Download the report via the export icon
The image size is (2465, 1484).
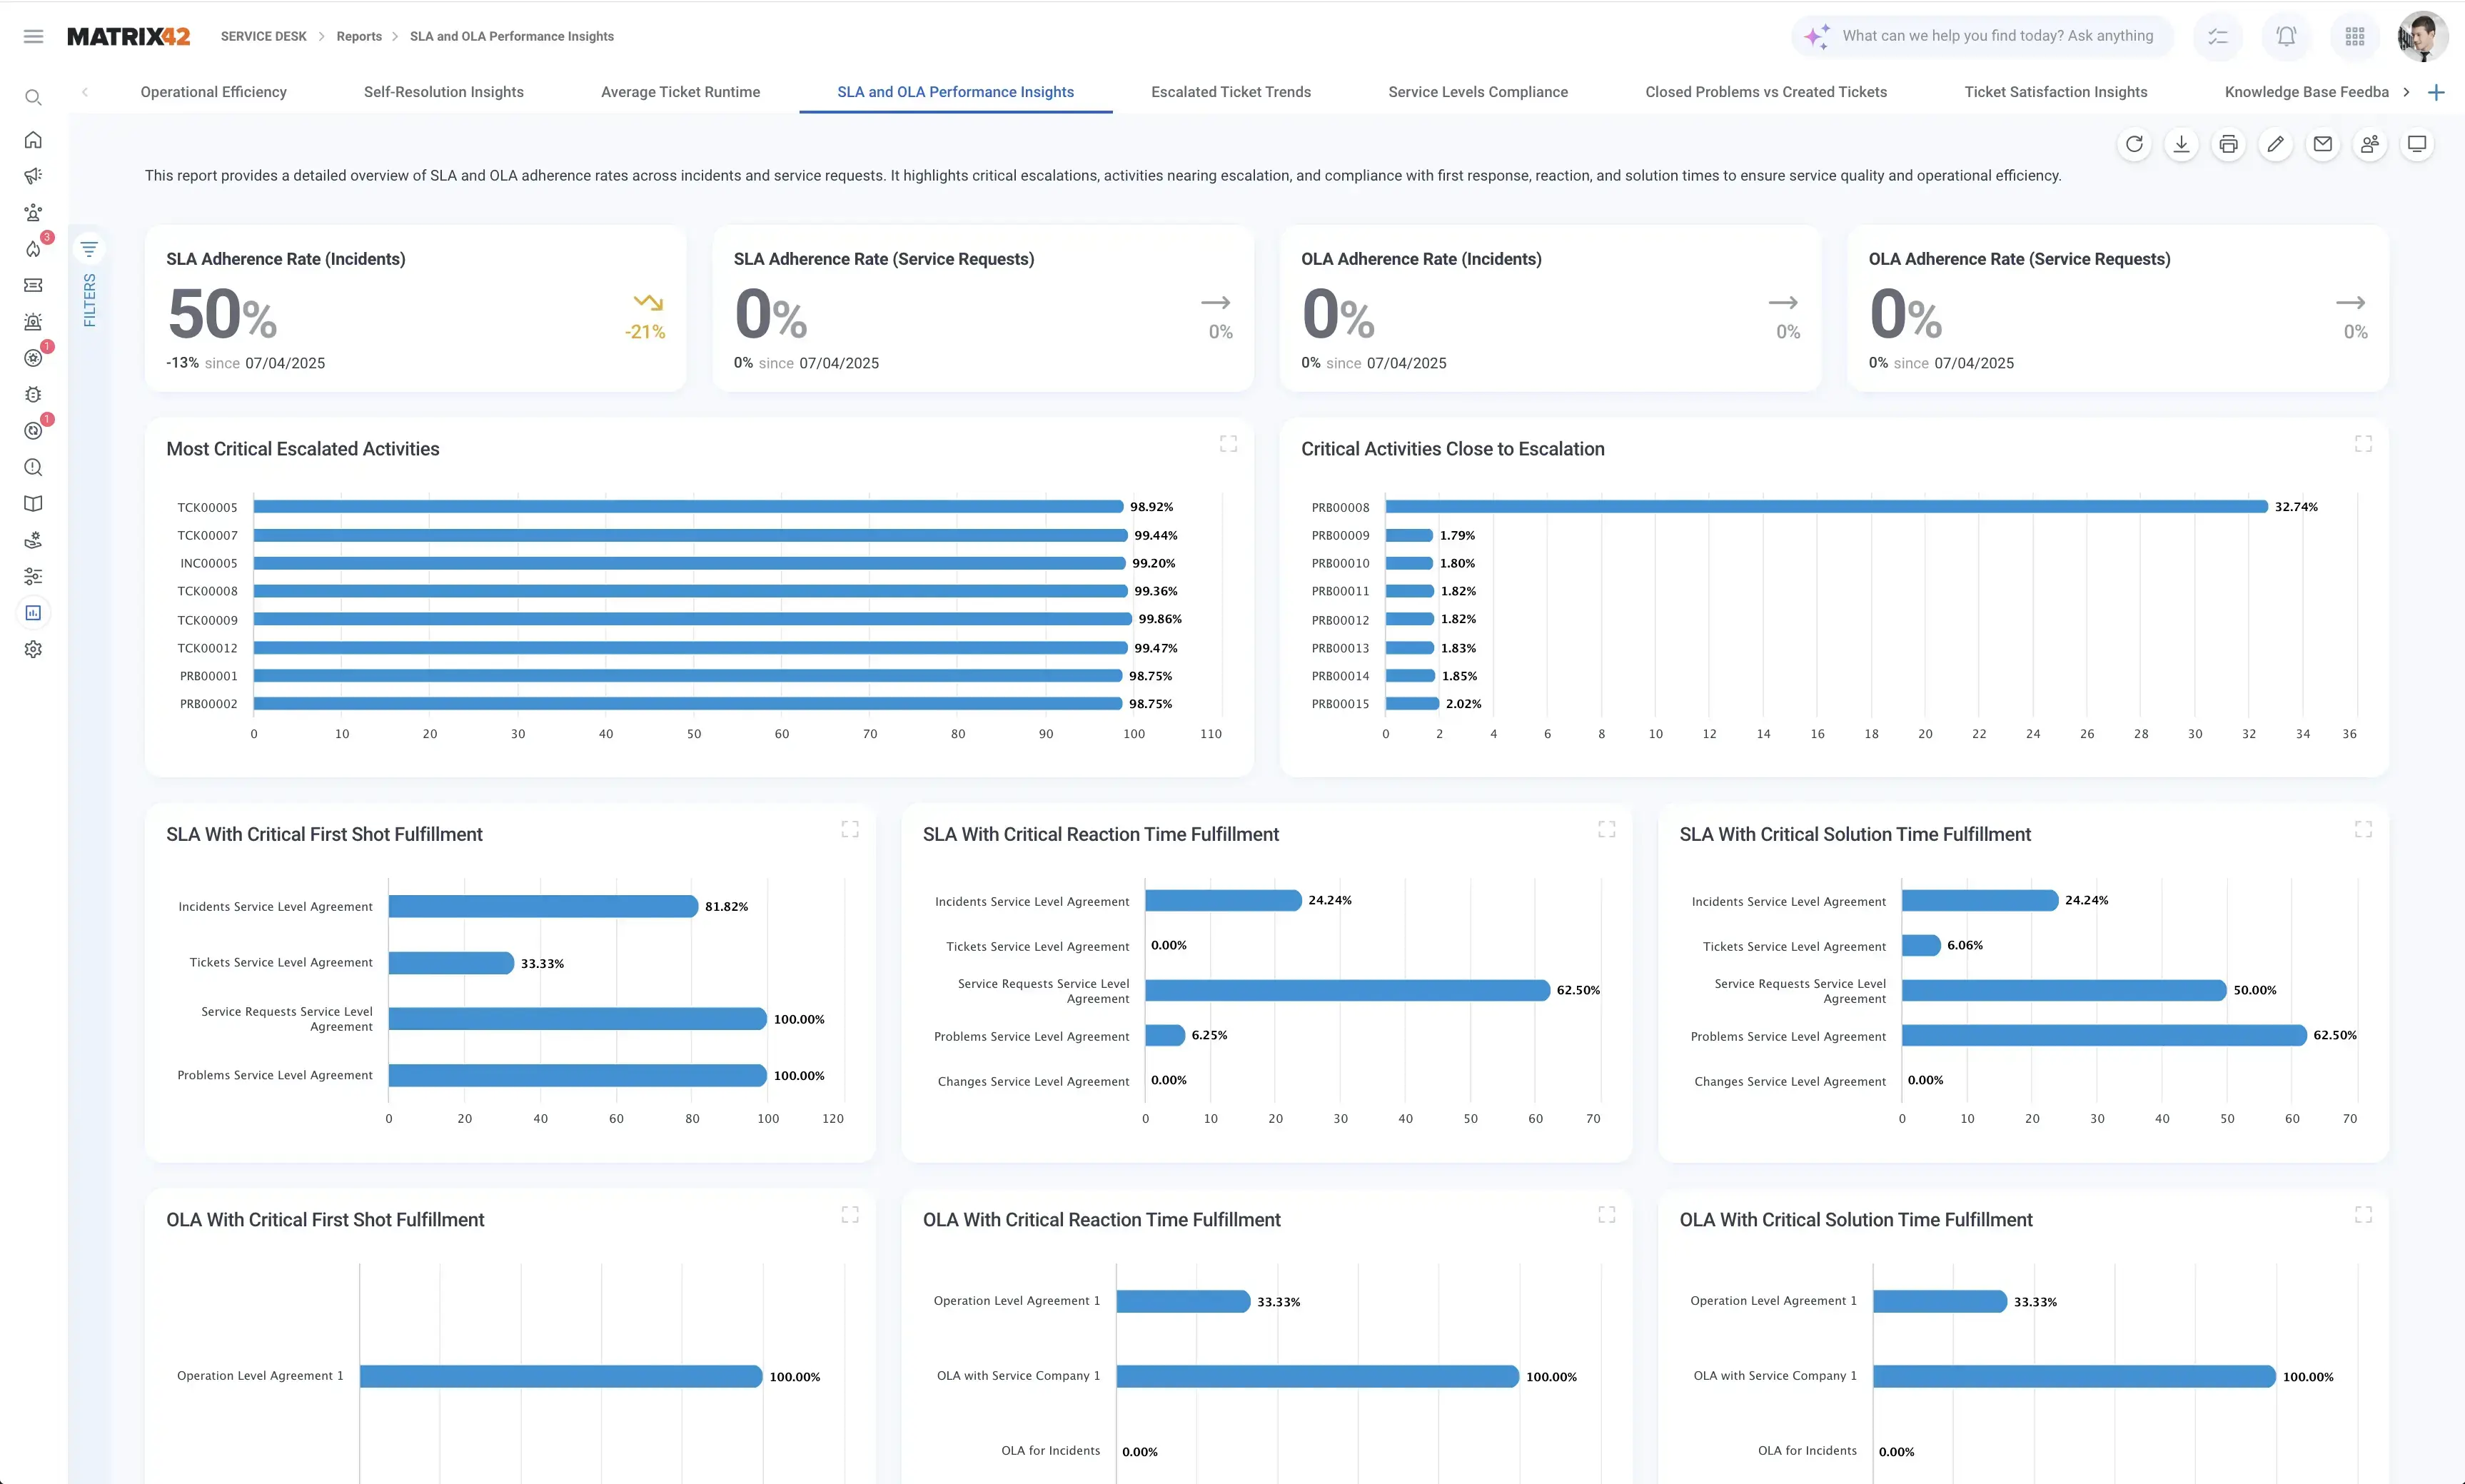(x=2182, y=144)
